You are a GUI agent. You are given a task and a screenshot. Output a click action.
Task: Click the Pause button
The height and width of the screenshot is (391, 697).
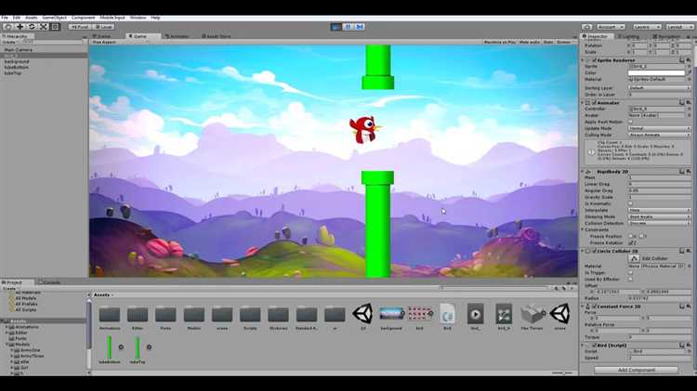[x=348, y=27]
